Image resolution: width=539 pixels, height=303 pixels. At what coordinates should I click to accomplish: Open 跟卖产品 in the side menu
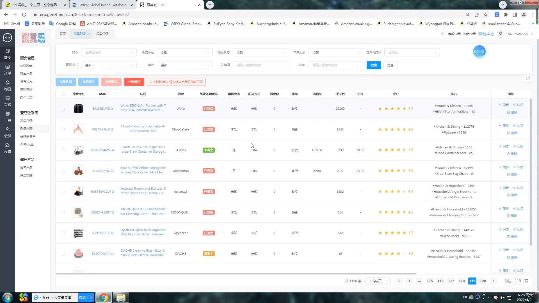pos(26,74)
